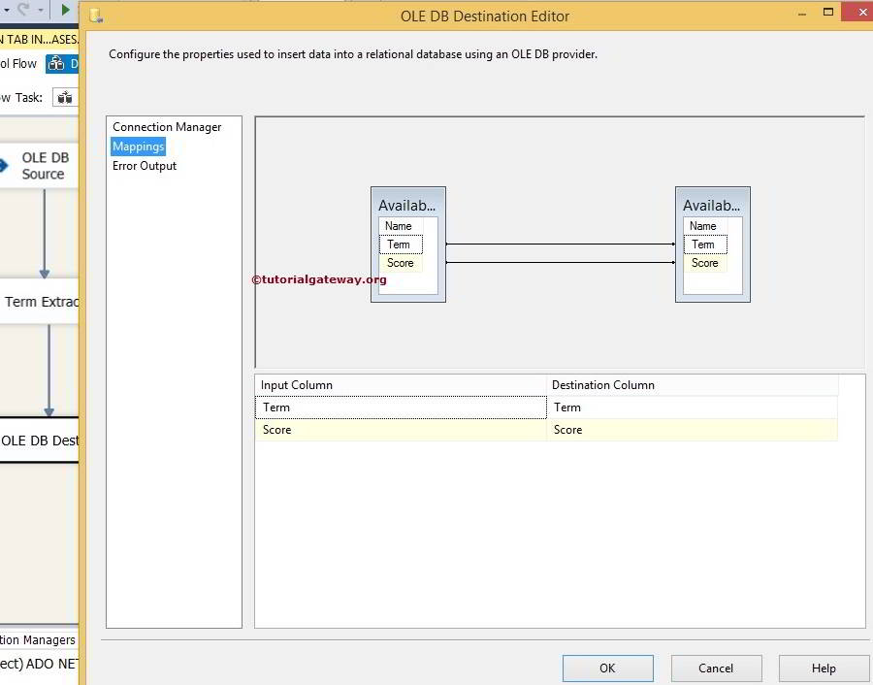Select Term in Available Input Columns
873x685 pixels.
coord(400,245)
